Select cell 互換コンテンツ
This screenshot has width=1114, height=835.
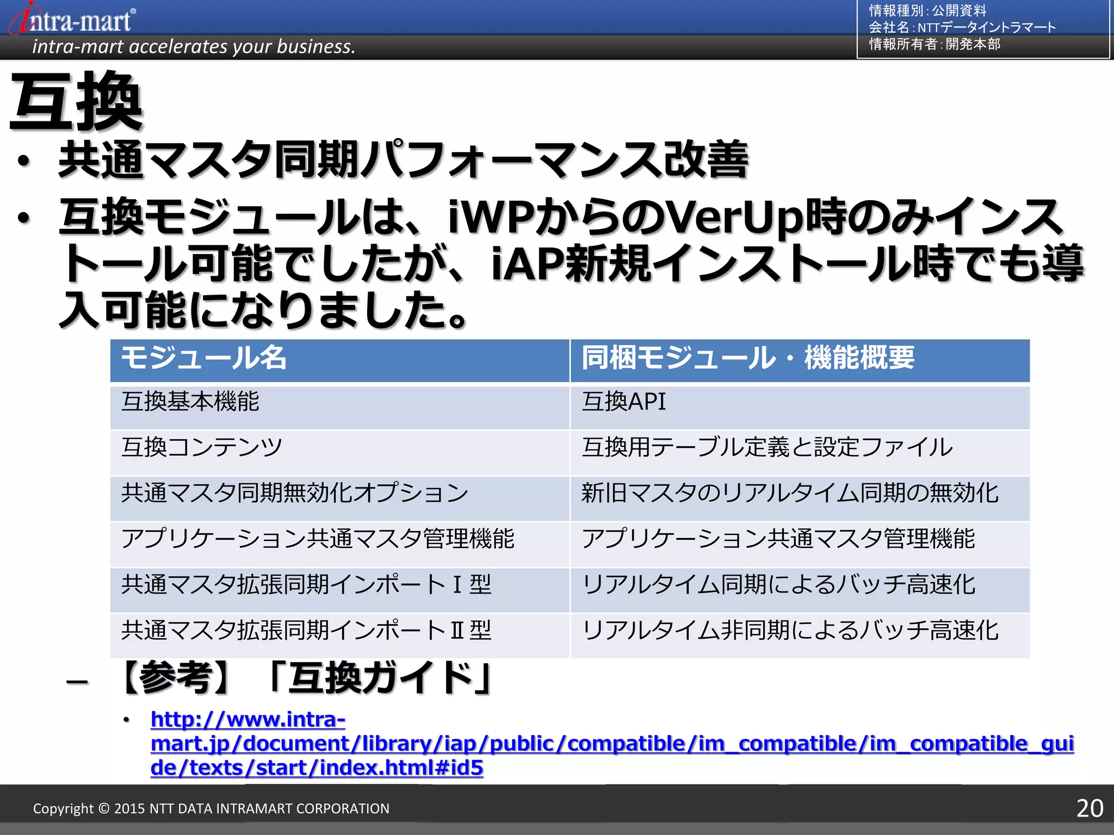pos(340,452)
